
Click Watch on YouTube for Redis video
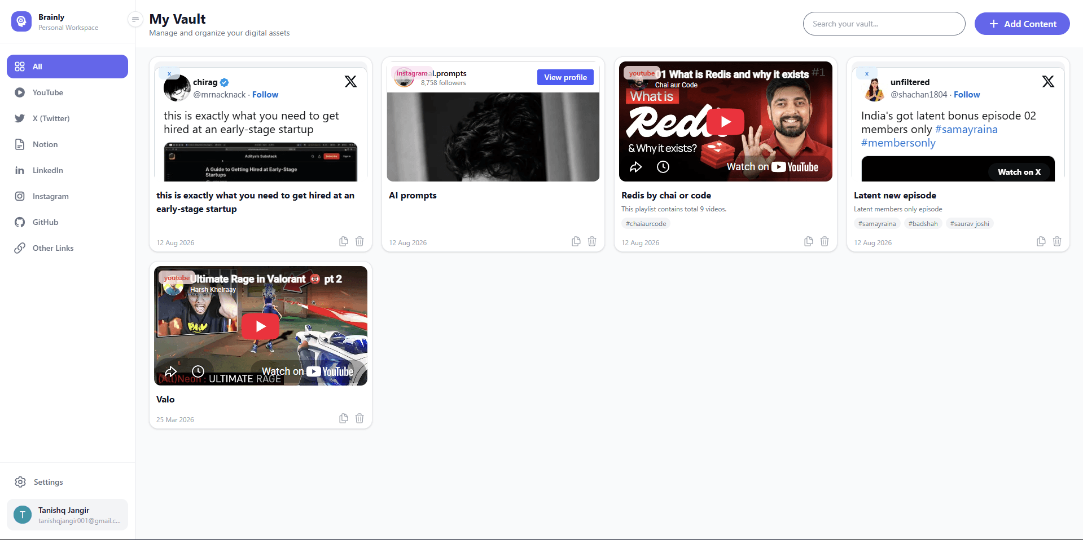[x=772, y=167]
